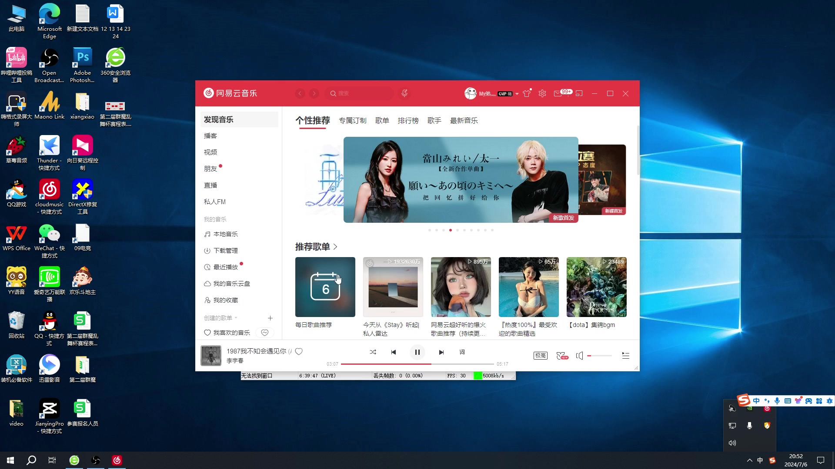The image size is (835, 469).
Task: Switch to the 专属订制 tab
Action: click(x=353, y=120)
